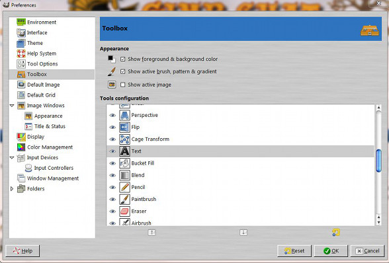Screen dimensions: 389x263
Task: Expand the Folders tree section
Action: pos(12,189)
